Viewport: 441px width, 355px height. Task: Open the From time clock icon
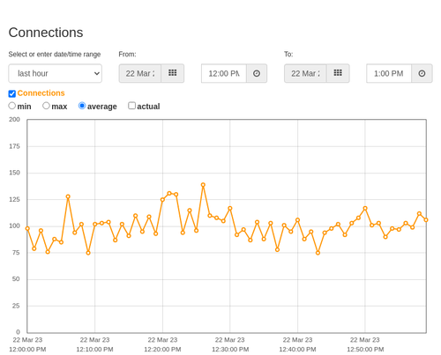(x=257, y=73)
